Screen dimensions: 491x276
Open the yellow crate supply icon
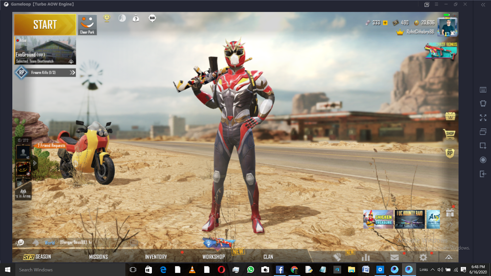[x=450, y=116]
